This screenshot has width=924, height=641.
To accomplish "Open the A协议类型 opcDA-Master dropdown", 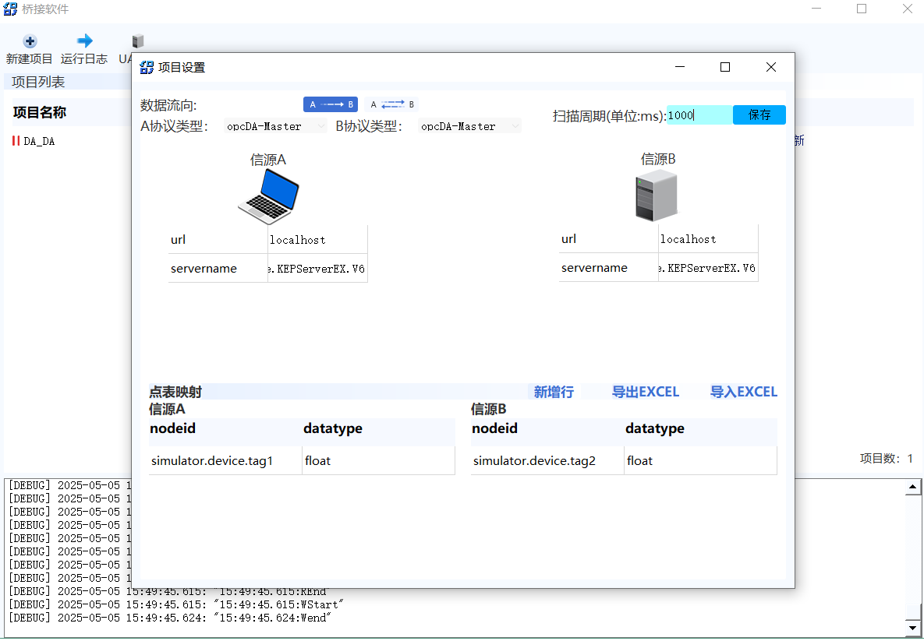I will [275, 126].
